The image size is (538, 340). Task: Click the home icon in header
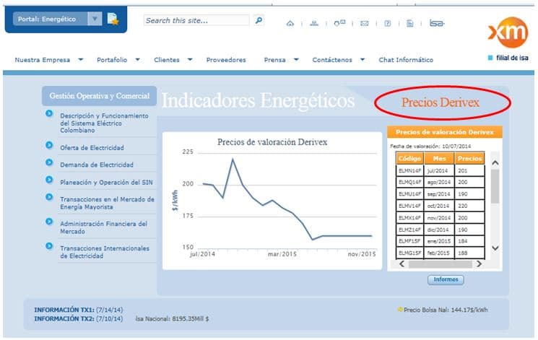click(290, 23)
